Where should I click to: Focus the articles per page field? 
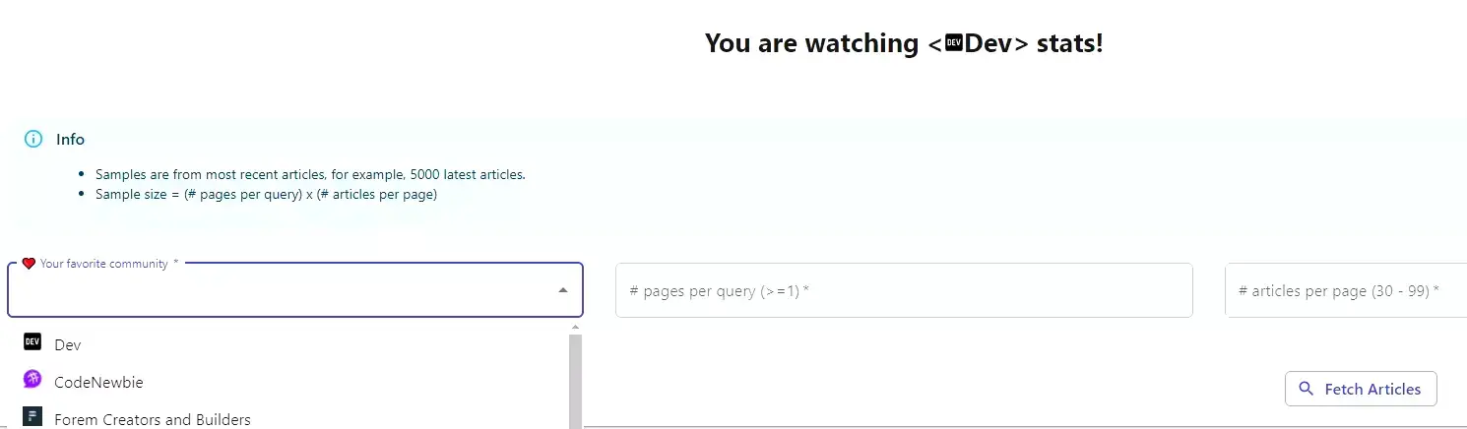pyautogui.click(x=1345, y=291)
